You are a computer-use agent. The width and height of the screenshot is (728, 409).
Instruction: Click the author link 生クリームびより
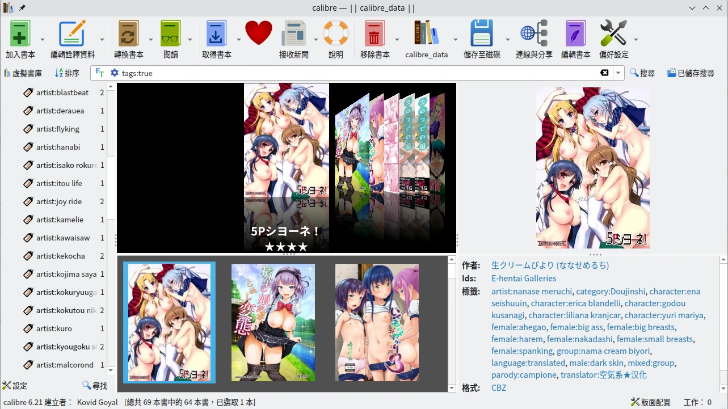[x=550, y=265]
